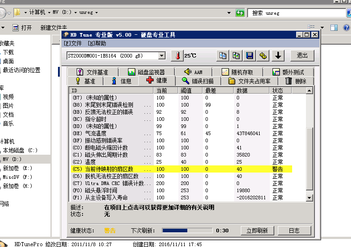Click the 日志 button
This screenshot has height=247, width=351.
(294, 231)
